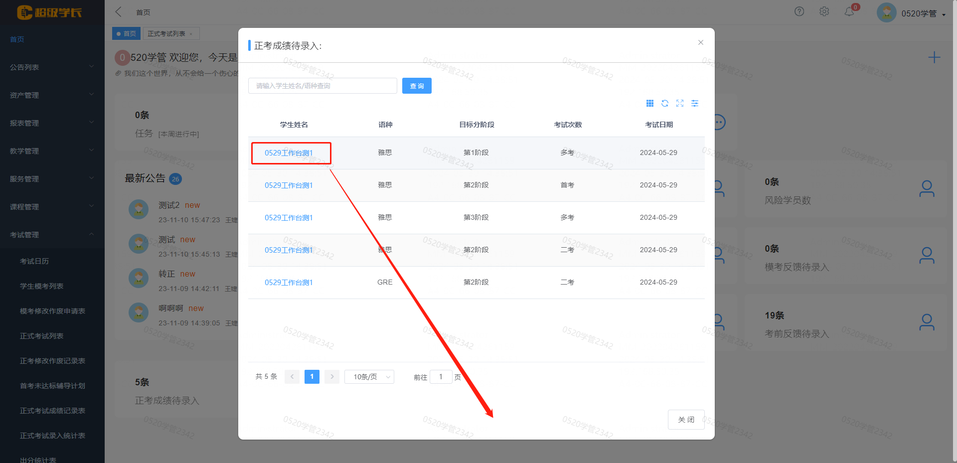
Task: Click the 关闭 button in dialog
Action: pos(686,420)
